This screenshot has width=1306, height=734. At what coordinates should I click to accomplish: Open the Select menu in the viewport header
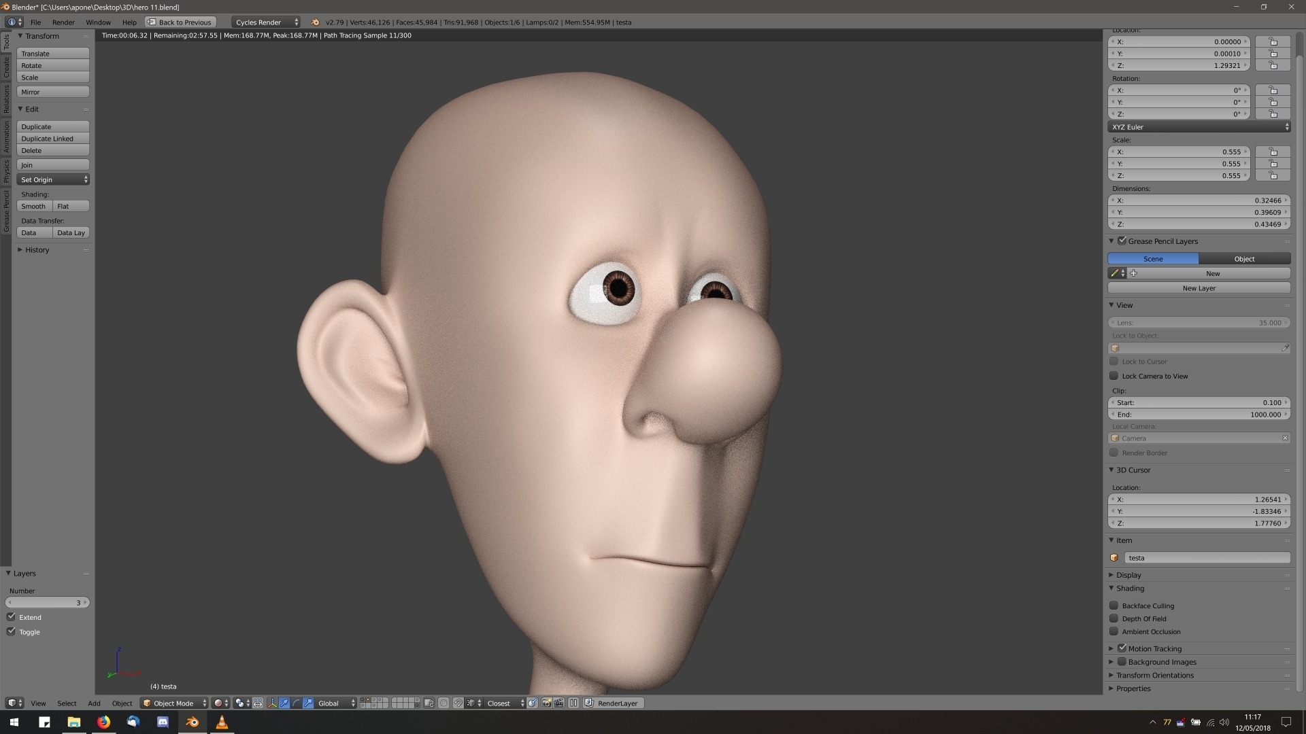point(67,703)
